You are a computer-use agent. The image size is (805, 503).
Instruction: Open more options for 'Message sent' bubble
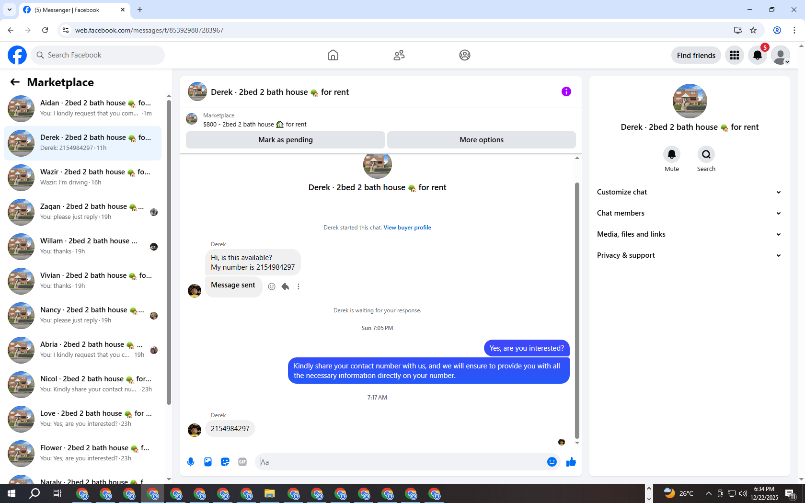point(299,286)
